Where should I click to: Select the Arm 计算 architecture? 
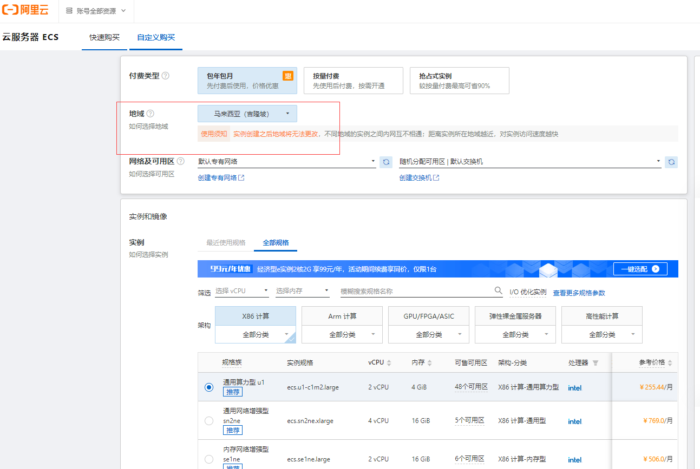[342, 316]
